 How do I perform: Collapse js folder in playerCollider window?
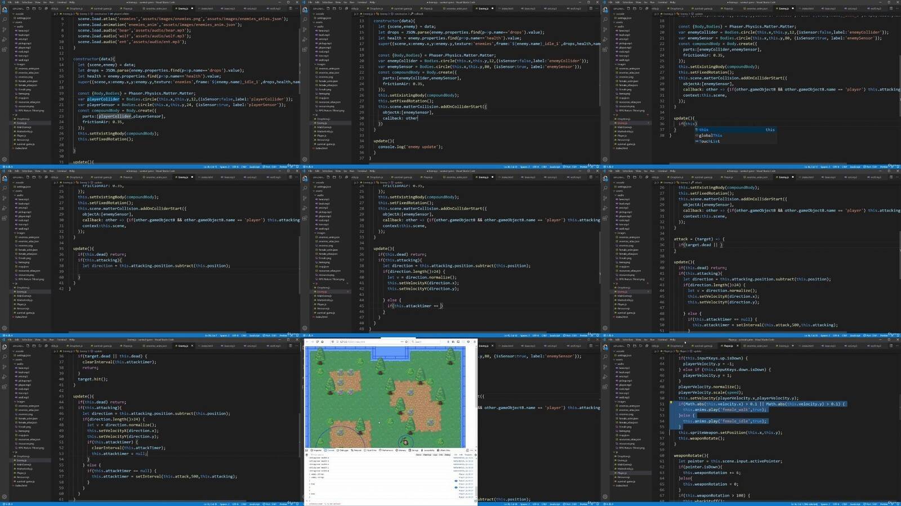(16, 115)
